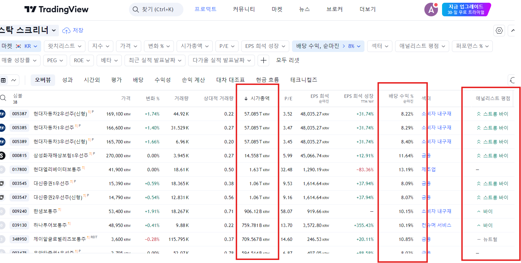The width and height of the screenshot is (521, 263).
Task: Switch to the 현금 흐름 tab
Action: point(267,80)
